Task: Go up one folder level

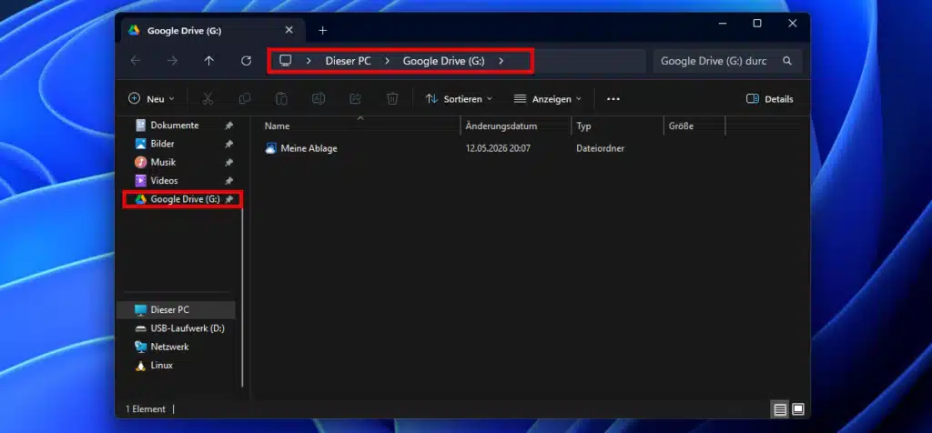Action: click(208, 61)
